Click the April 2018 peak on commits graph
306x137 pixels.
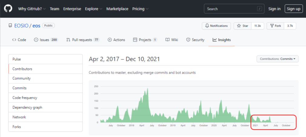(x=148, y=89)
